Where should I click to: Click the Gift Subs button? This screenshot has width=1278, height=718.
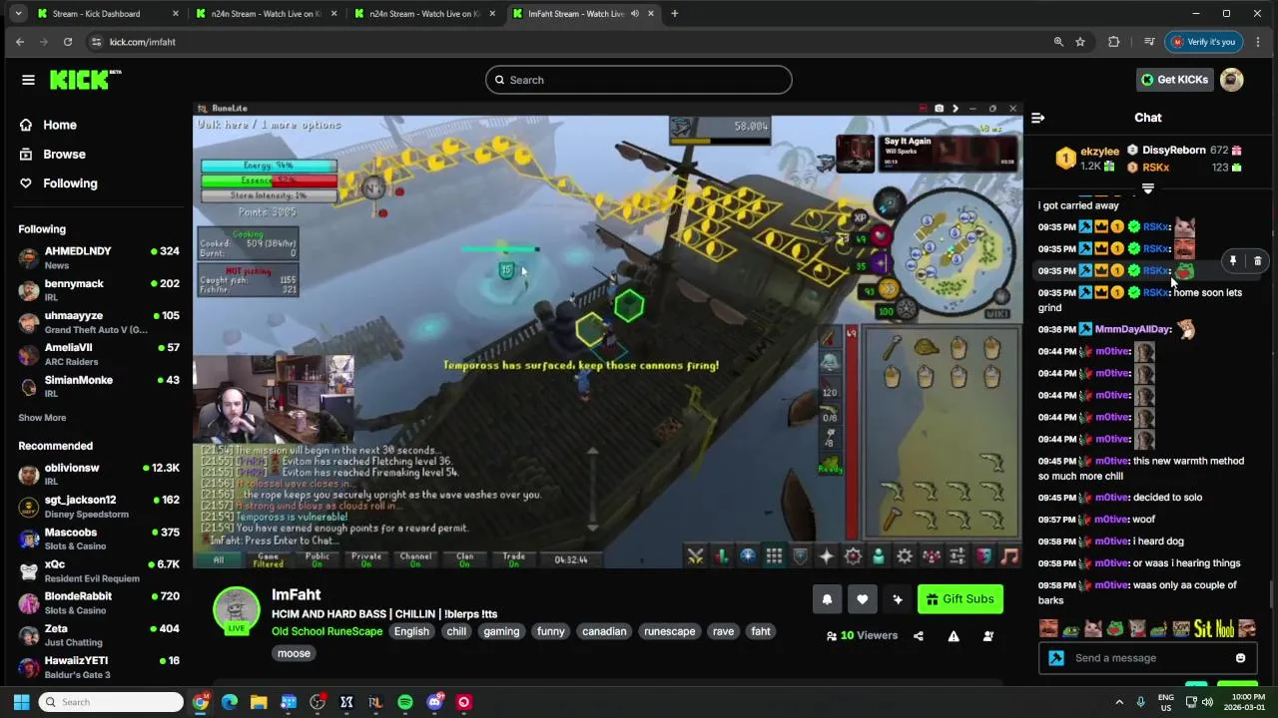click(959, 599)
